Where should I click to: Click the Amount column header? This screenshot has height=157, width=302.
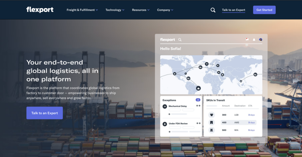coord(226,106)
